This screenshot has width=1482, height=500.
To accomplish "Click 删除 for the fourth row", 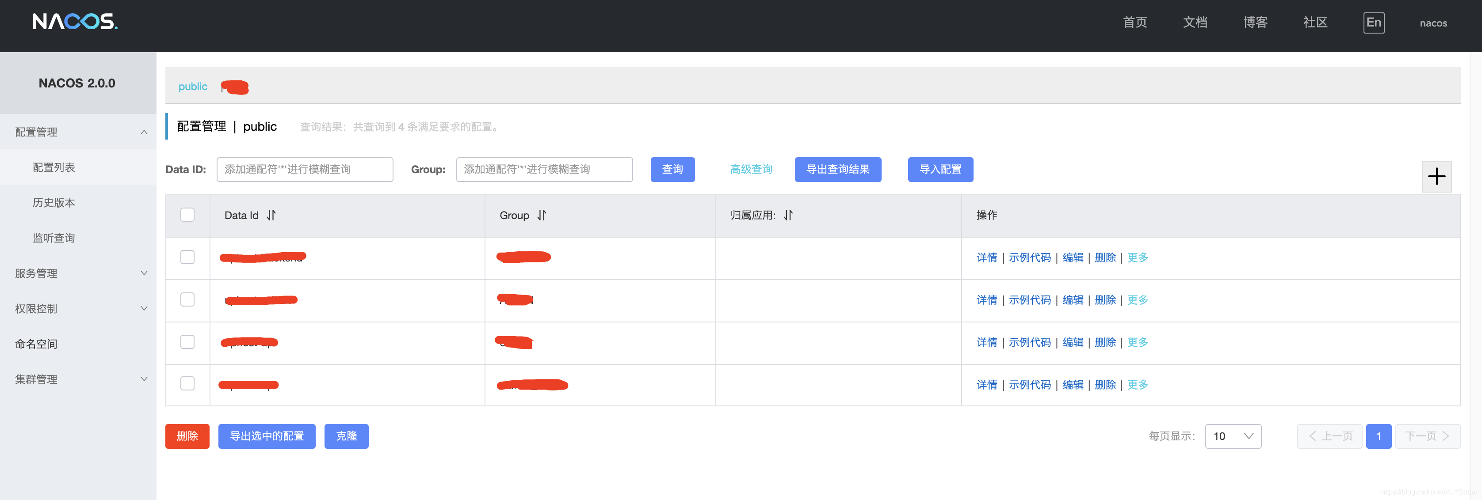I will point(1105,384).
